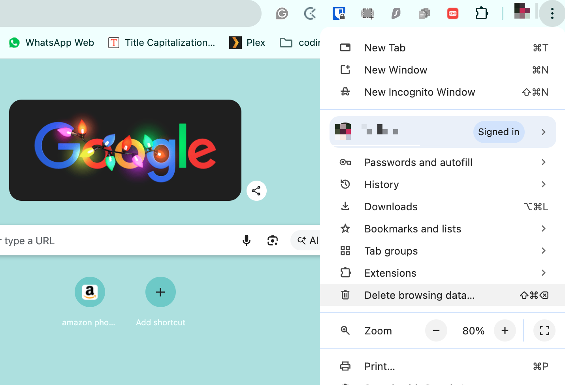Share the Google Doodle
565x385 pixels.
coord(256,191)
